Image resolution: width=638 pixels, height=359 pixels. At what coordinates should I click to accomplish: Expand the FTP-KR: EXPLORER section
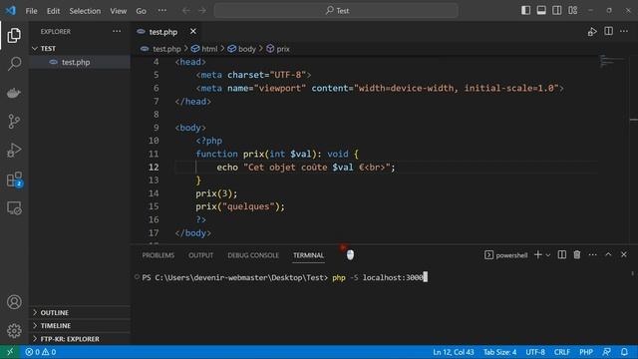coord(80,339)
